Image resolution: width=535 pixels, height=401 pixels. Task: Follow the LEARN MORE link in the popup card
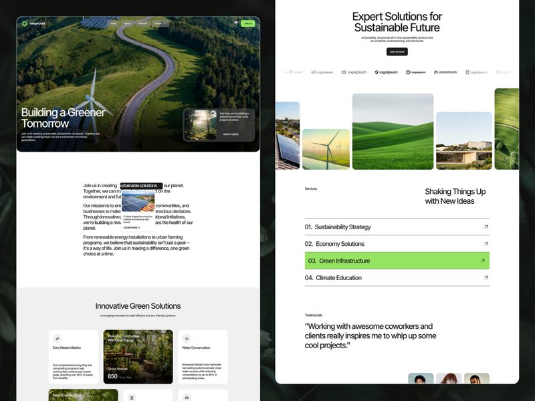point(131,227)
